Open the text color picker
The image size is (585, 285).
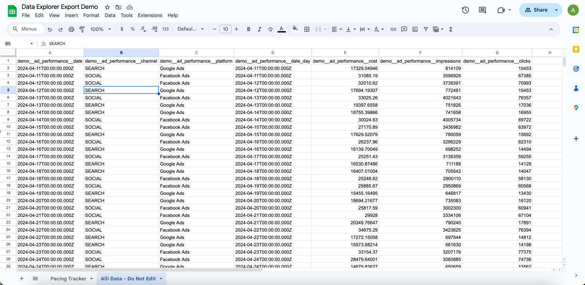pos(281,29)
